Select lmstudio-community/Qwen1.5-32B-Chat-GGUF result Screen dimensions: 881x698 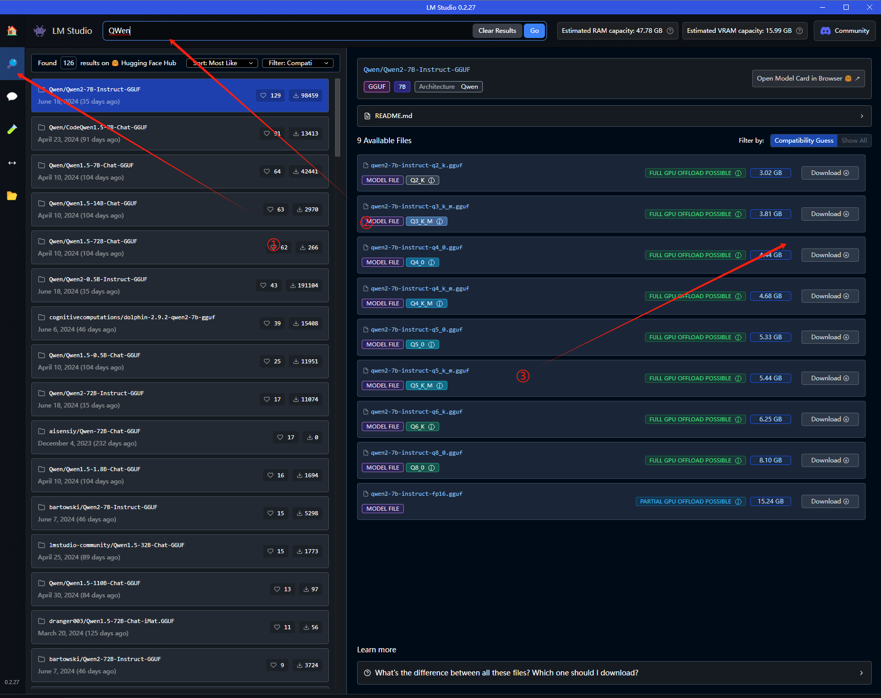180,551
